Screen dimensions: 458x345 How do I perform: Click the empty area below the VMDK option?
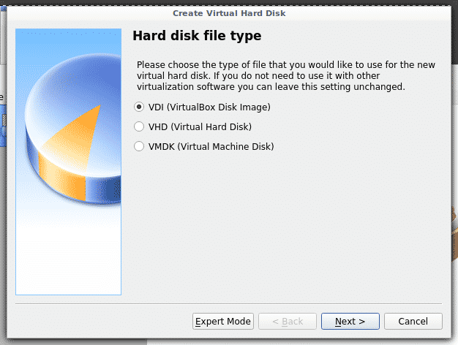[x=285, y=219]
